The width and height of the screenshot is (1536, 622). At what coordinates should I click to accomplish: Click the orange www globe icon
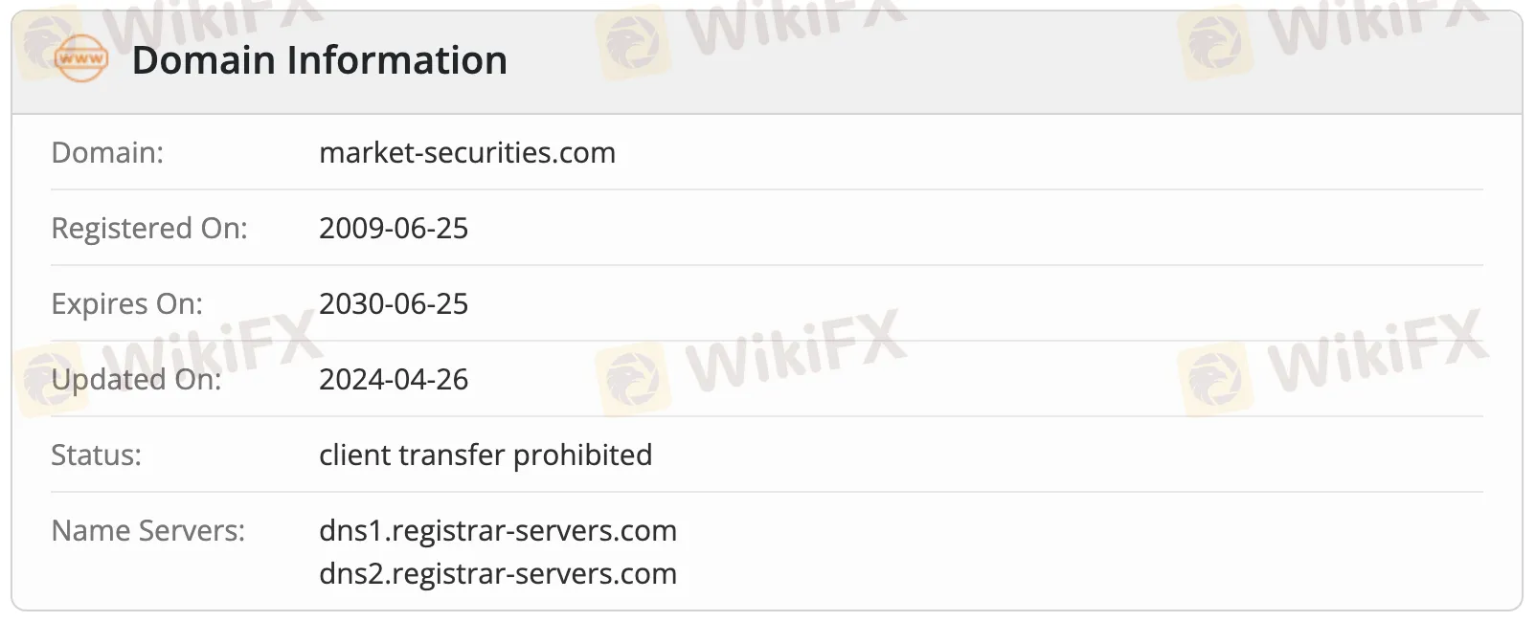pyautogui.click(x=81, y=59)
